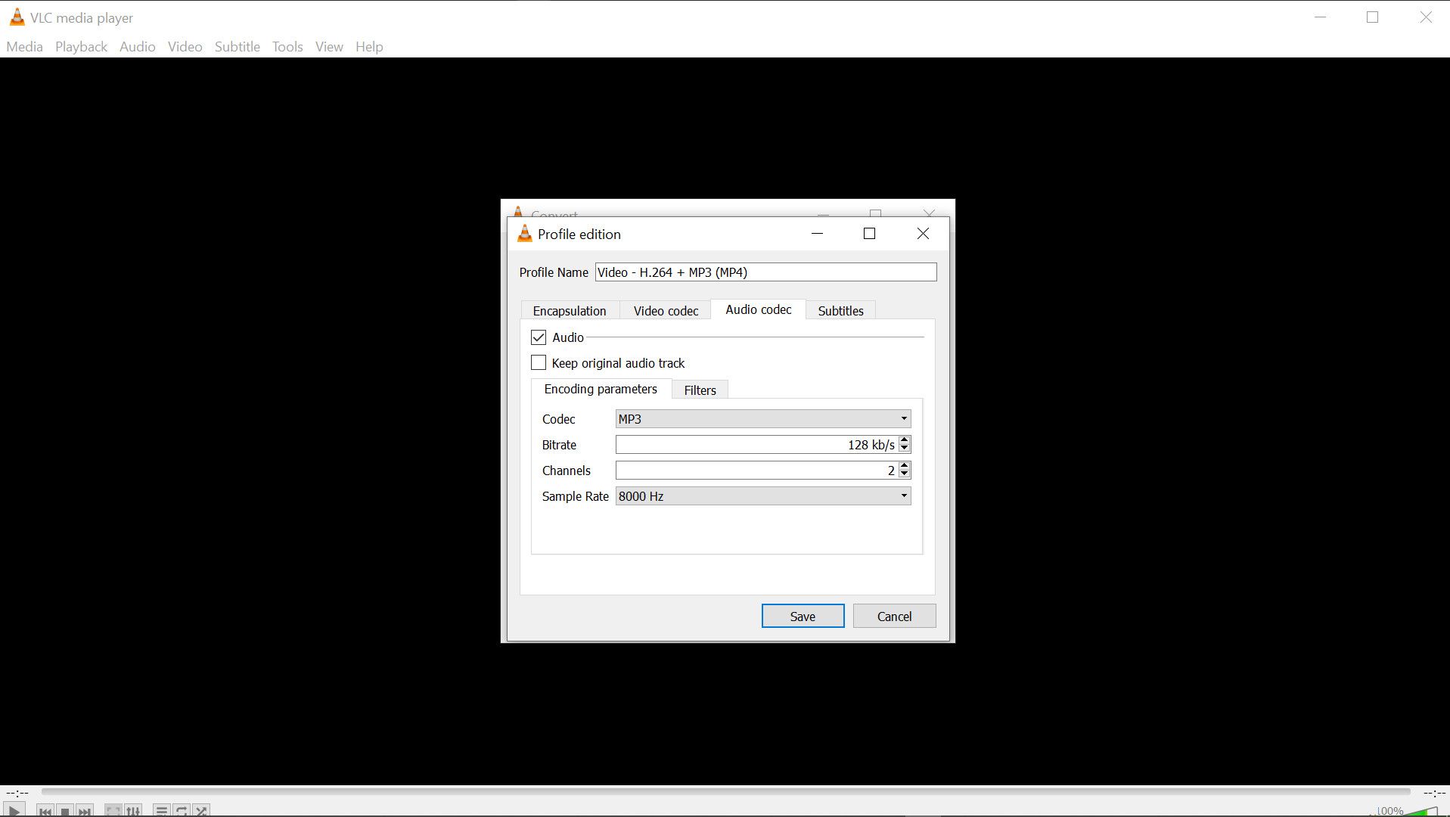Click the Previous media skip icon
The height and width of the screenshot is (817, 1450).
point(45,810)
